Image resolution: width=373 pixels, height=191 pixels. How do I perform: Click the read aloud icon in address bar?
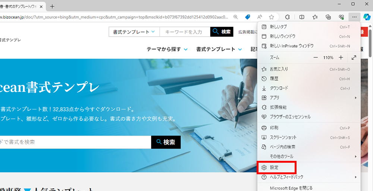click(x=260, y=17)
